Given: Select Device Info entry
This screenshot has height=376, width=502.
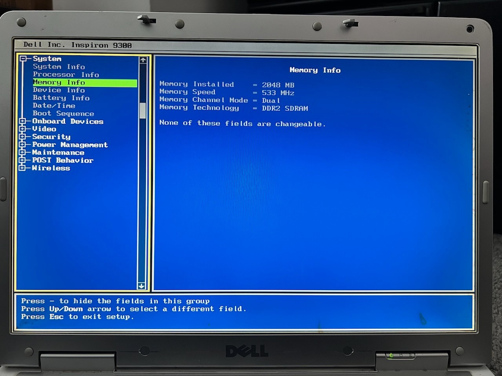Looking at the screenshot, I should tap(59, 90).
